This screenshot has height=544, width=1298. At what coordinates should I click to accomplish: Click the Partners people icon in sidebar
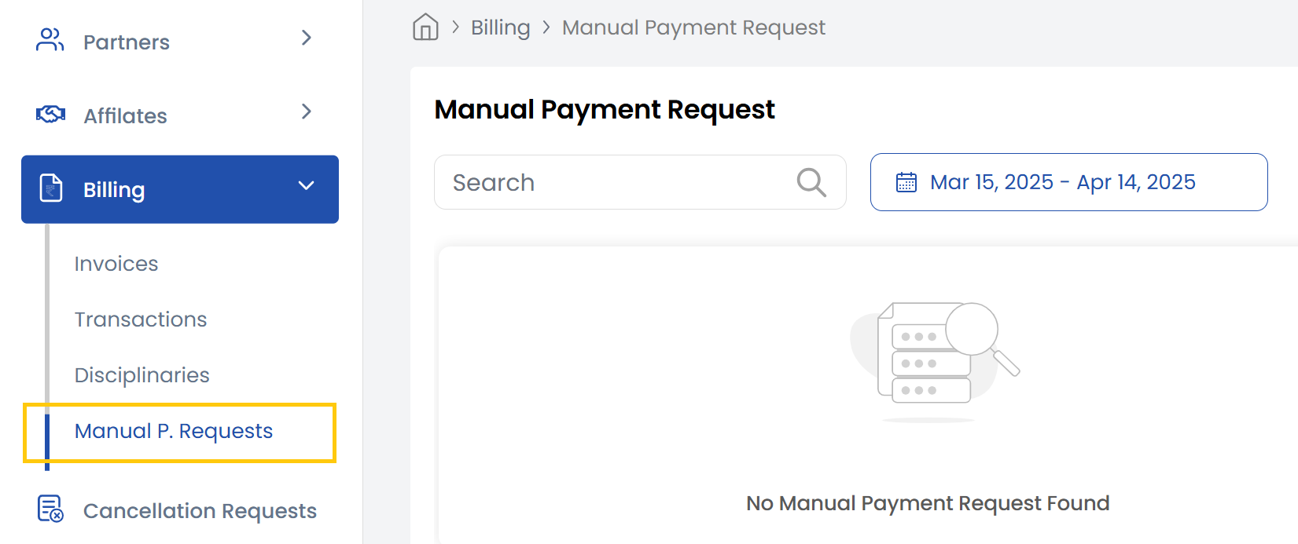tap(50, 41)
